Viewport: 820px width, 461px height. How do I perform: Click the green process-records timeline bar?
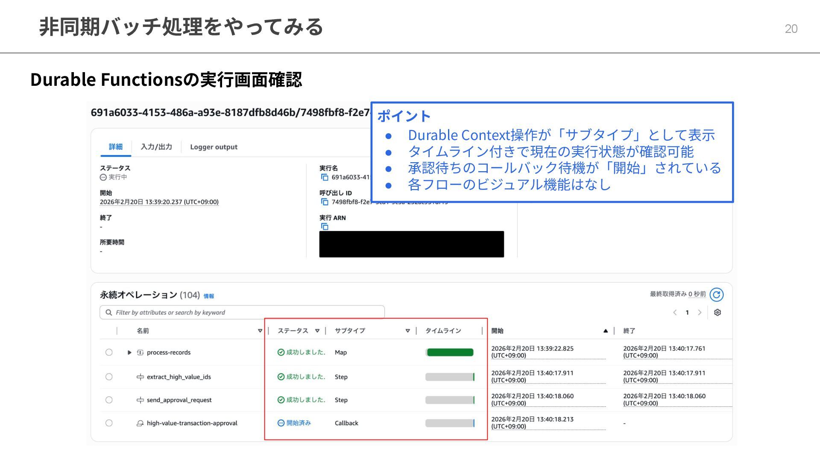coord(450,352)
